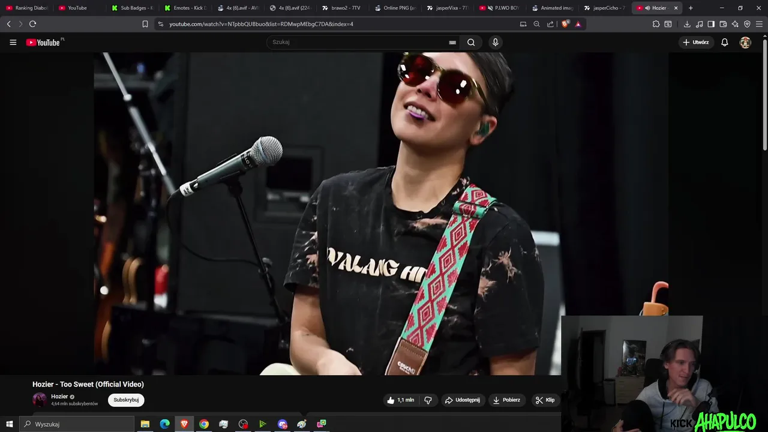This screenshot has height=432, width=768.
Task: Open the Hozier channel name link
Action: click(x=59, y=397)
